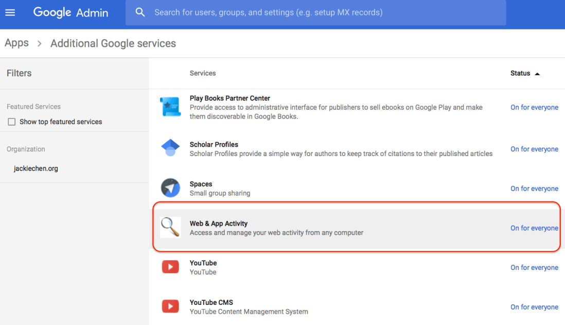Click the search magnifier icon
The height and width of the screenshot is (325, 565).
click(140, 12)
